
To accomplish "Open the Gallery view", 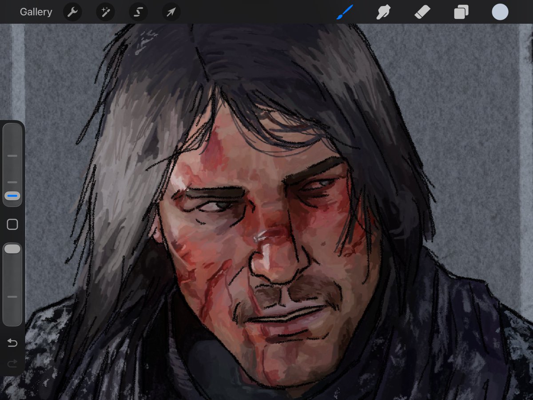I will point(36,12).
